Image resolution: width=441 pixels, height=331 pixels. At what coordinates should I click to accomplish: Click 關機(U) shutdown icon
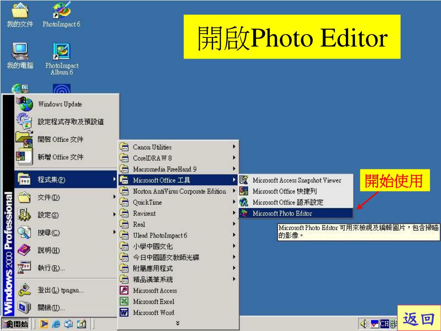[x=24, y=307]
